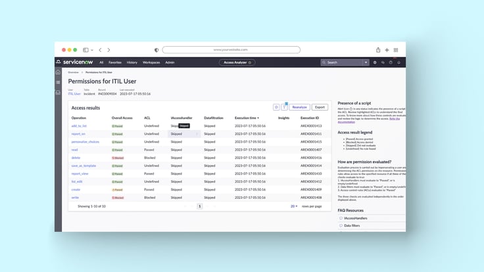The image size is (484, 272).
Task: Open the report_view operation
Action: (80, 174)
